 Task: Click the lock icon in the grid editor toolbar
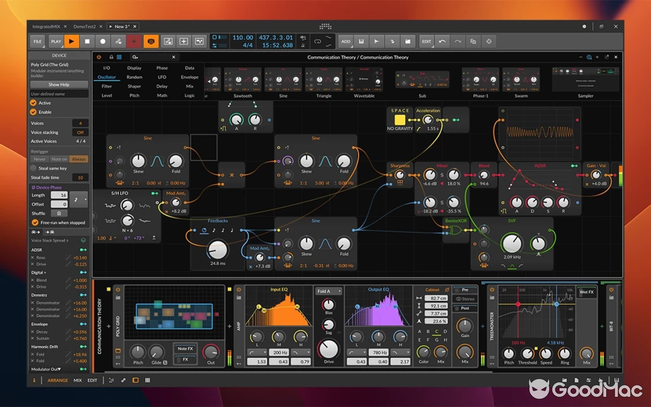pyautogui.click(x=111, y=57)
